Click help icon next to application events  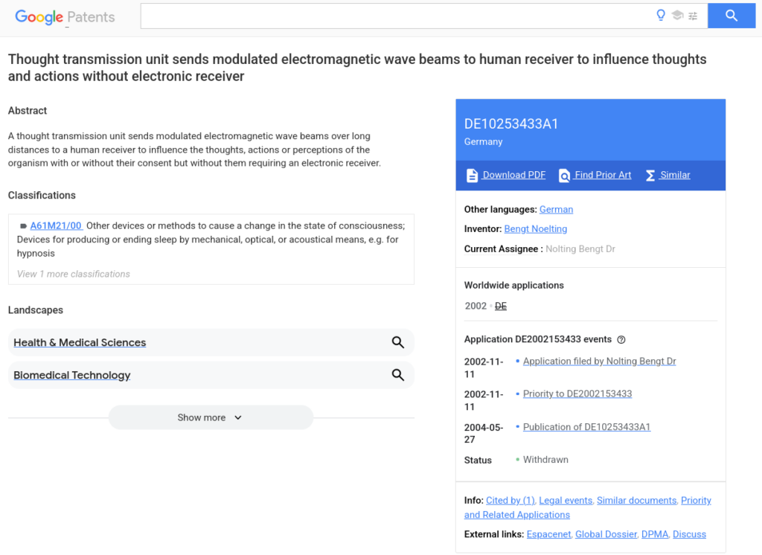[x=621, y=339]
